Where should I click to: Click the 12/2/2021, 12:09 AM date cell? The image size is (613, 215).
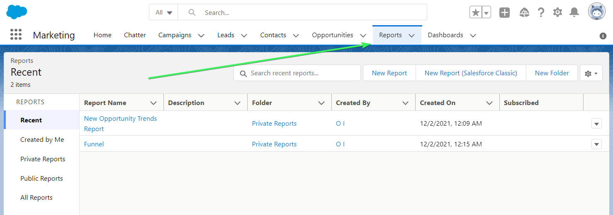coord(451,124)
